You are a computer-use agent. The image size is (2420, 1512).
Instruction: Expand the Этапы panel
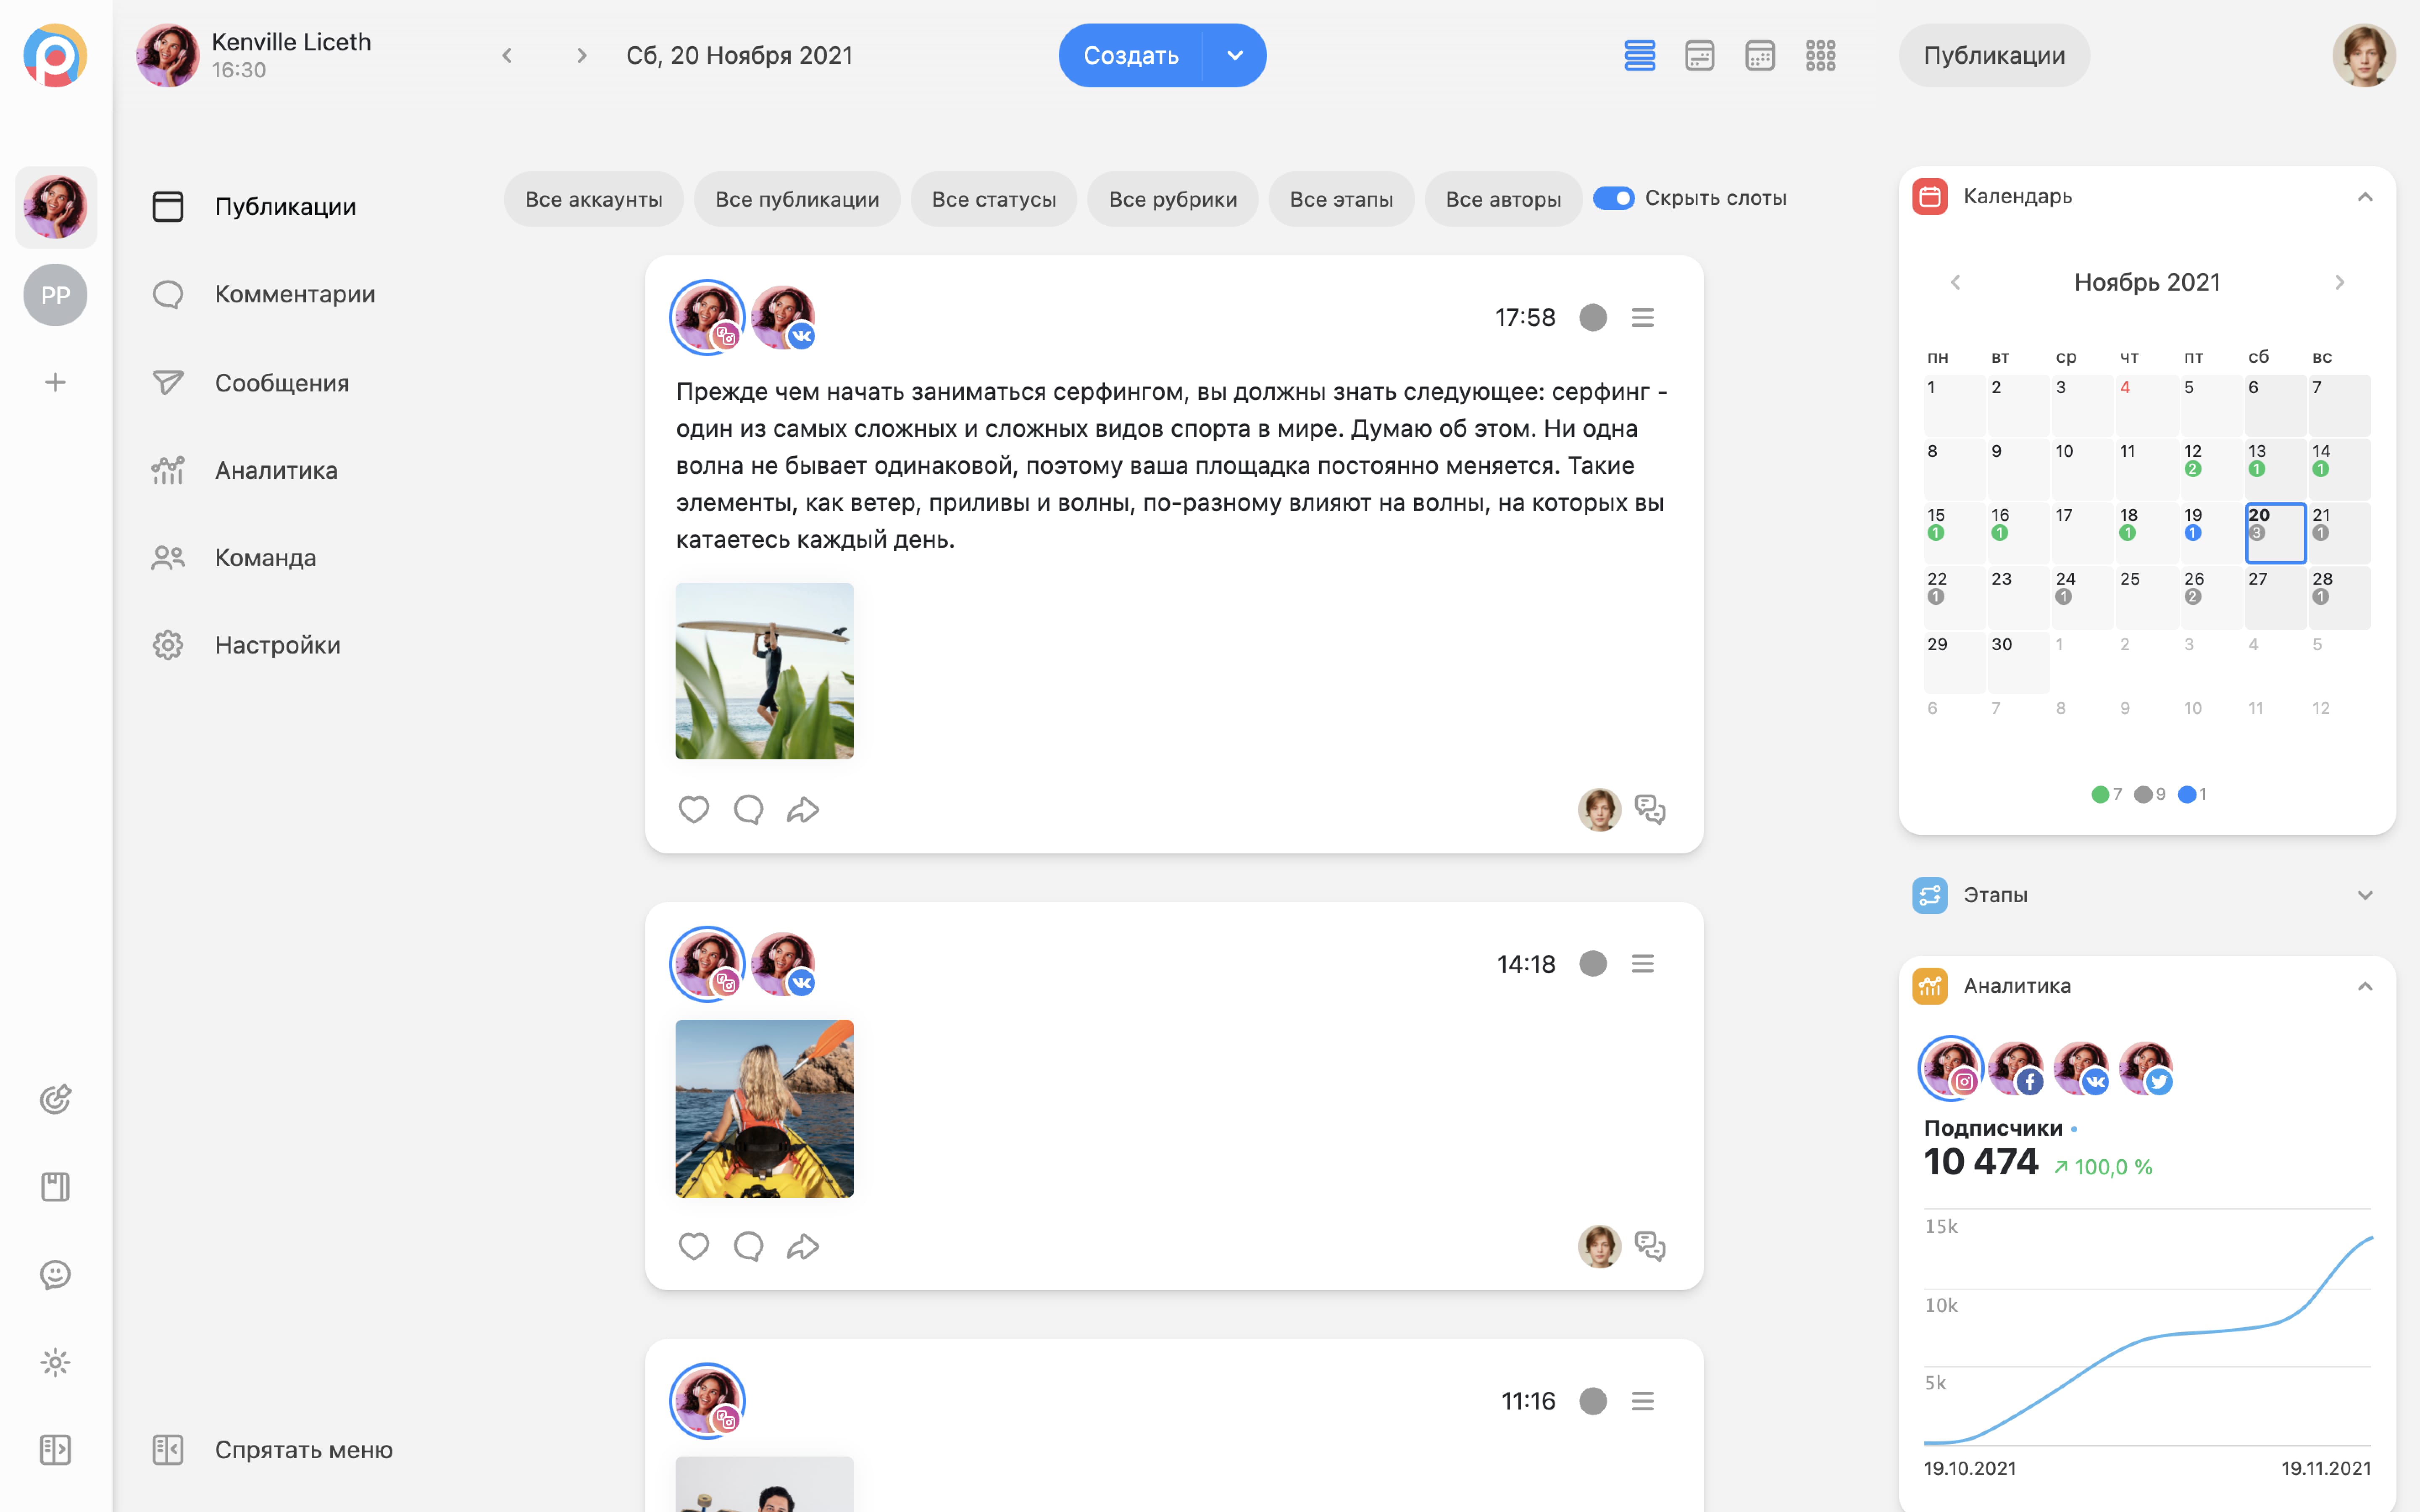2365,895
